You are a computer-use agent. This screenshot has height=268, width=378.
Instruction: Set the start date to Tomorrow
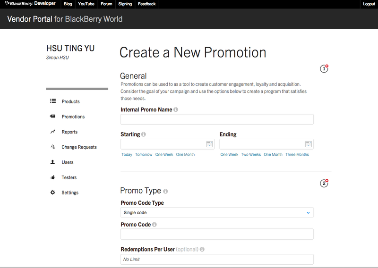click(144, 154)
